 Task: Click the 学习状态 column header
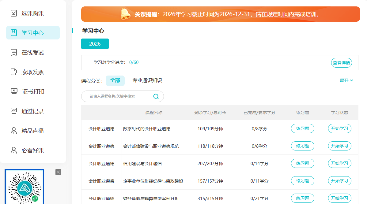(339, 113)
